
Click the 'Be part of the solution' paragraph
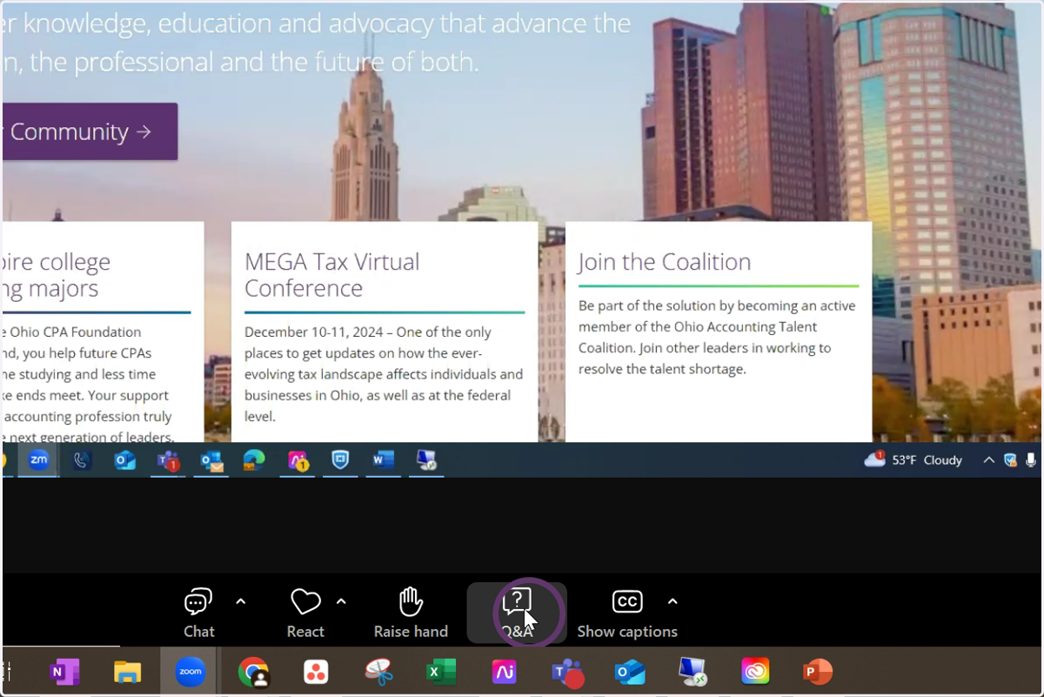point(717,338)
